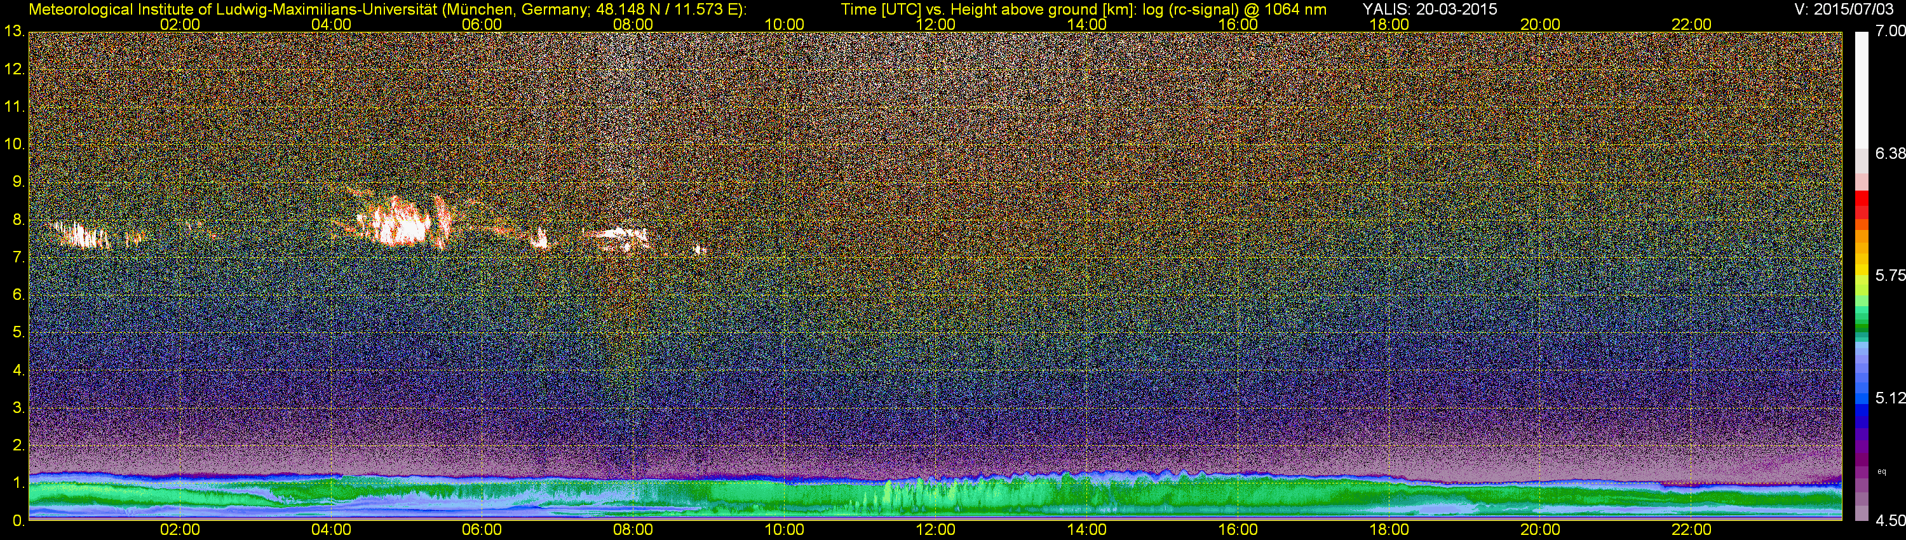The width and height of the screenshot is (1906, 540).
Task: Click the 06:00 label on the top time axis
Action: point(482,24)
